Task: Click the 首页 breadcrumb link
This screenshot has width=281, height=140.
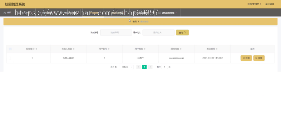Action: 135,21
